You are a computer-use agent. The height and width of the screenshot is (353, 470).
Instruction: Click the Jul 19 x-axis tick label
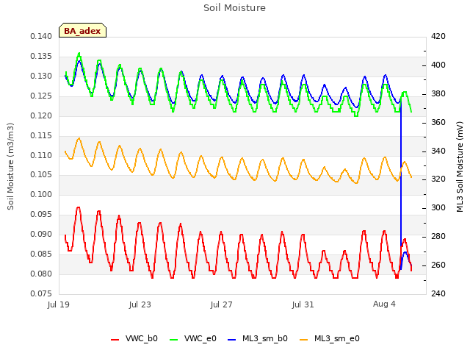[x=59, y=304]
